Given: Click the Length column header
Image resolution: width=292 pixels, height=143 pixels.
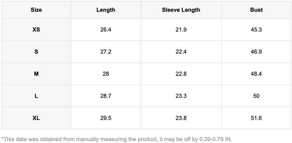Looking at the screenshot, I should click(106, 10).
